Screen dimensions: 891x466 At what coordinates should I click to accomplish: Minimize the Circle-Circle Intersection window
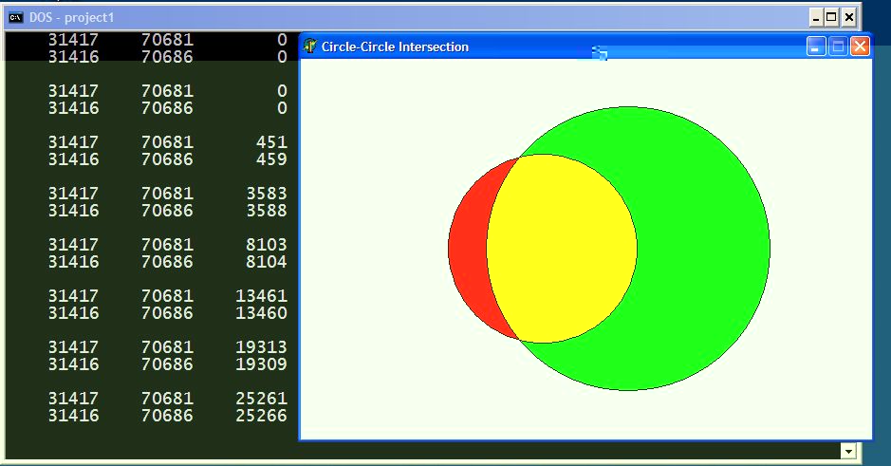(816, 47)
